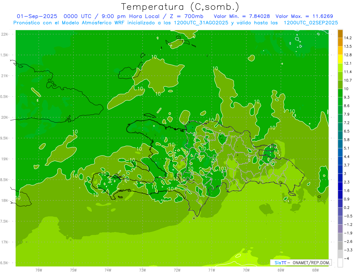Click the "19N" latitude axis label
This screenshot has width=354, height=274.
[5, 159]
